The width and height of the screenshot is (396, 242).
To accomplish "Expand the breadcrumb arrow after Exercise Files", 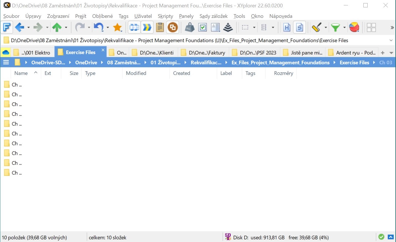I will pos(374,62).
